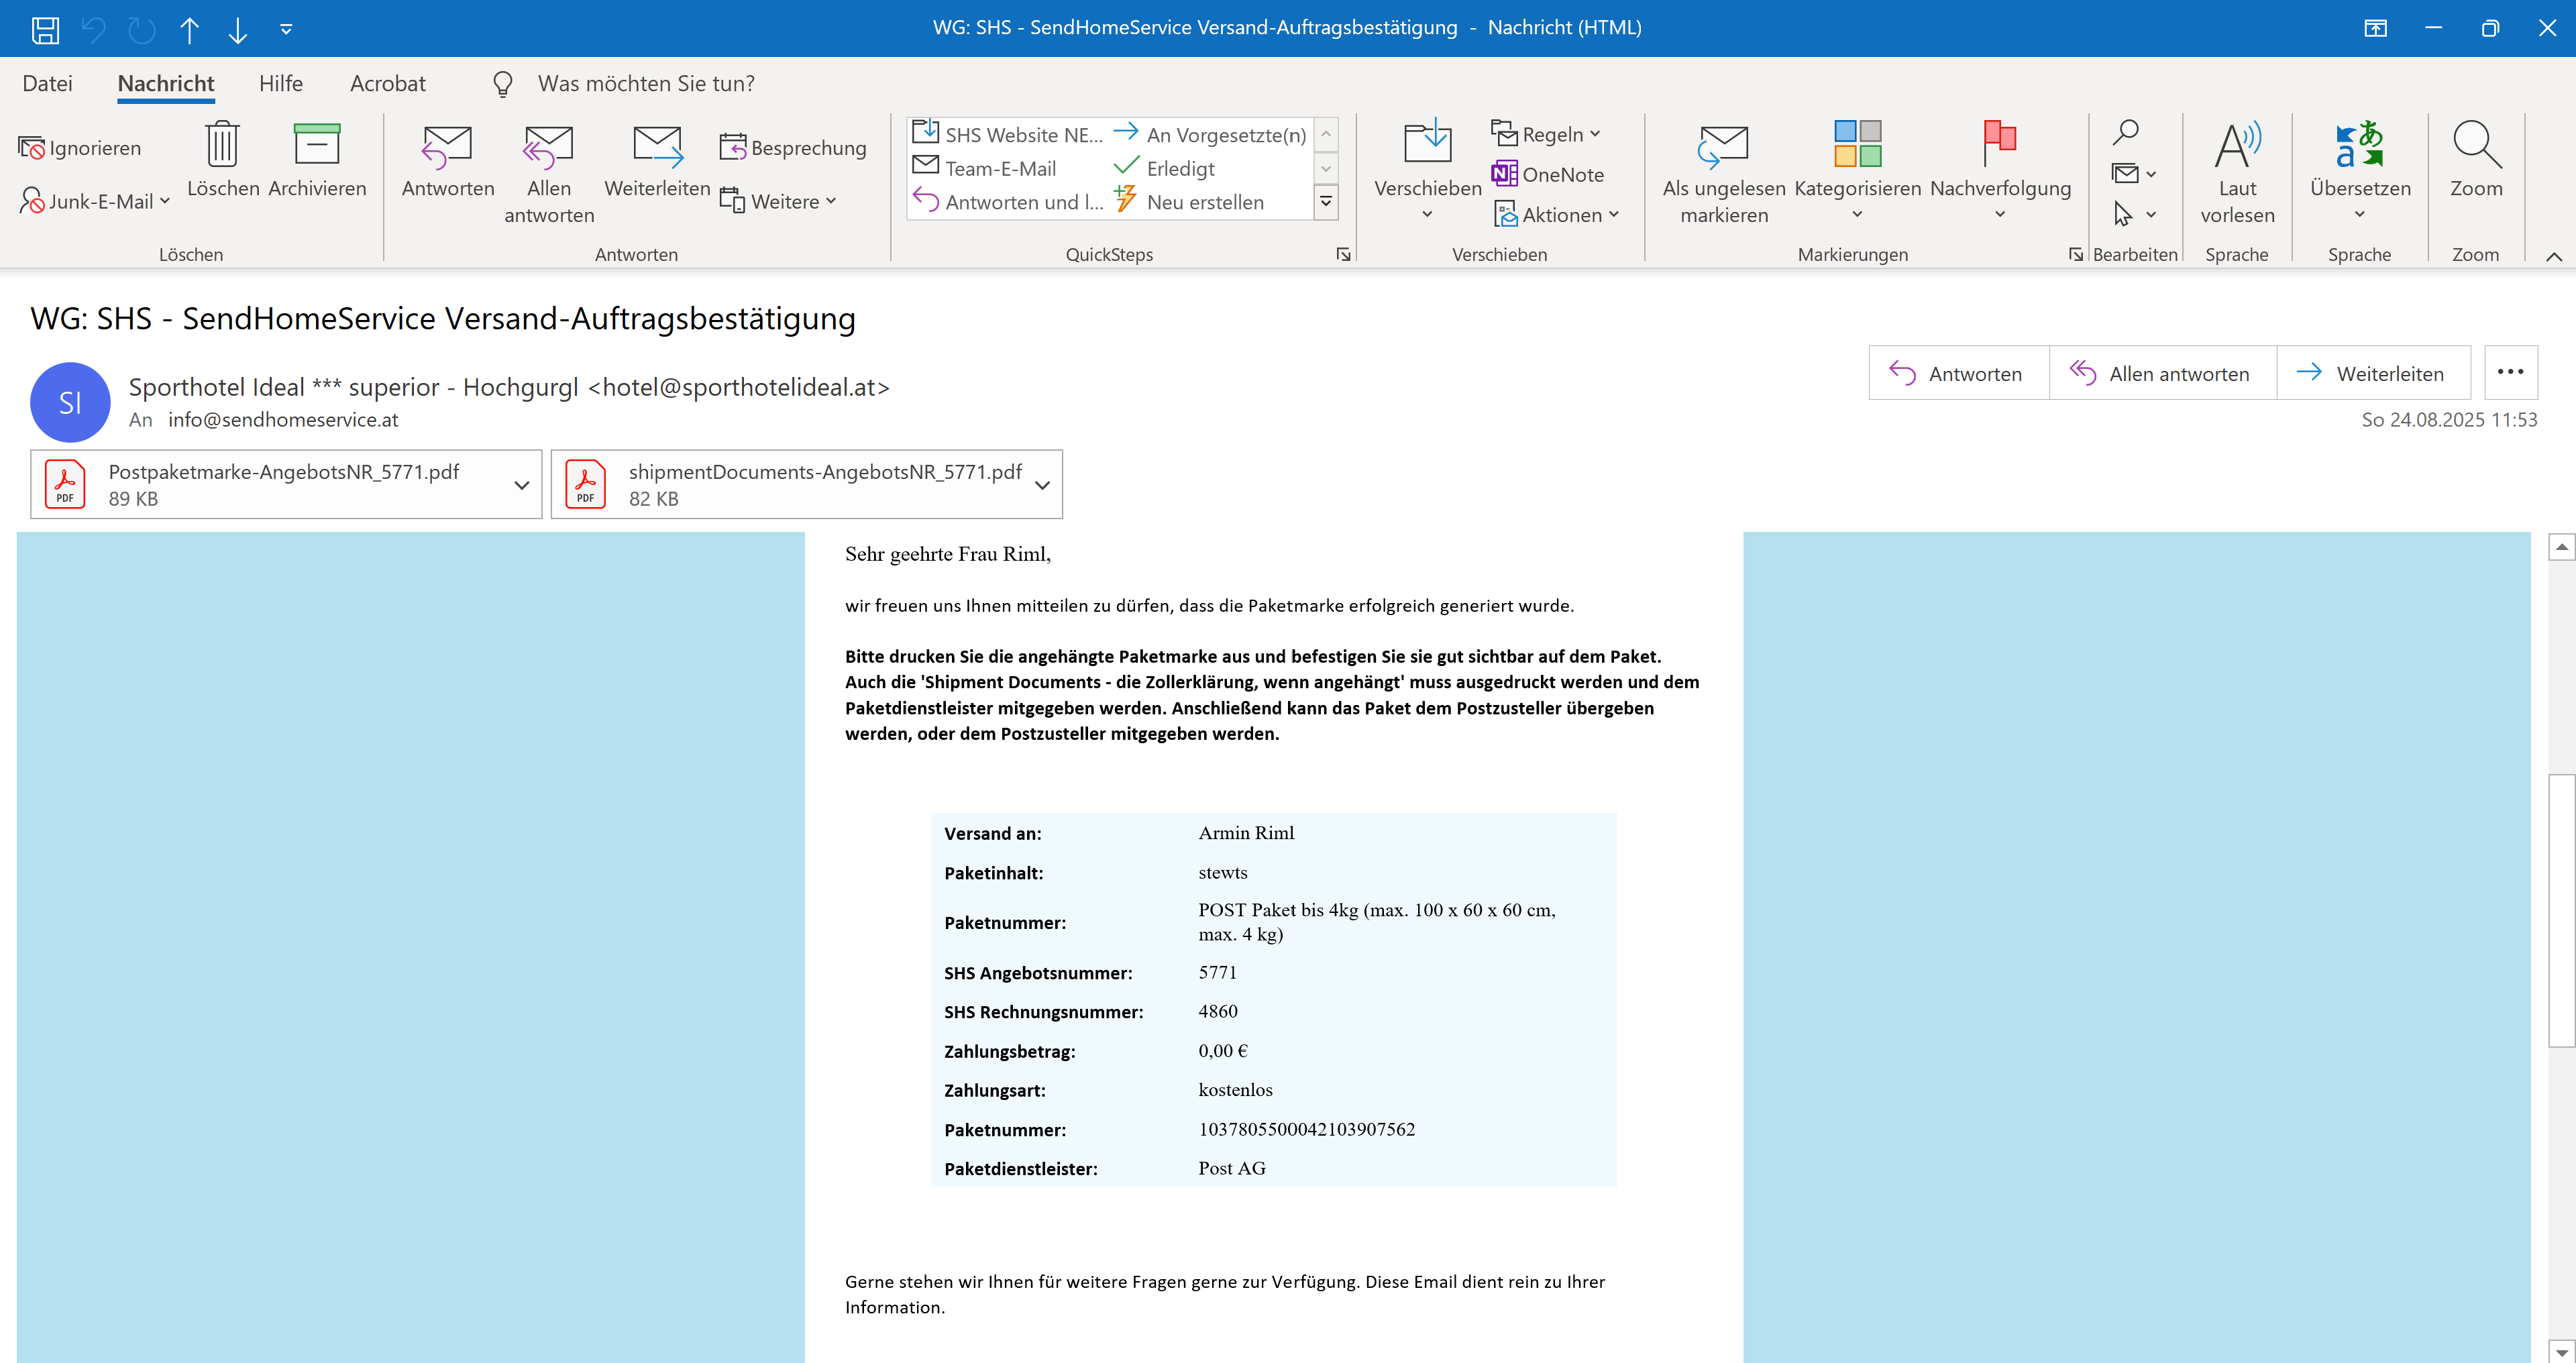This screenshot has width=2576, height=1363.
Task: Open the Hilfe tab
Action: click(x=281, y=84)
